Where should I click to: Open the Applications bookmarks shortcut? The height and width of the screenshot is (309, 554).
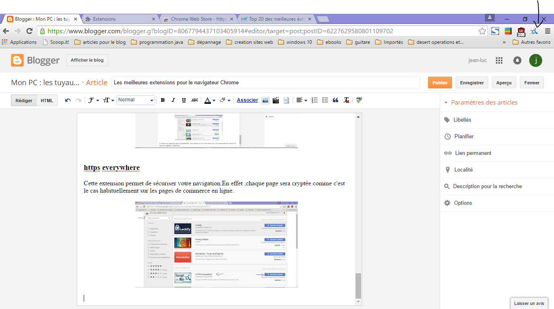tap(20, 42)
